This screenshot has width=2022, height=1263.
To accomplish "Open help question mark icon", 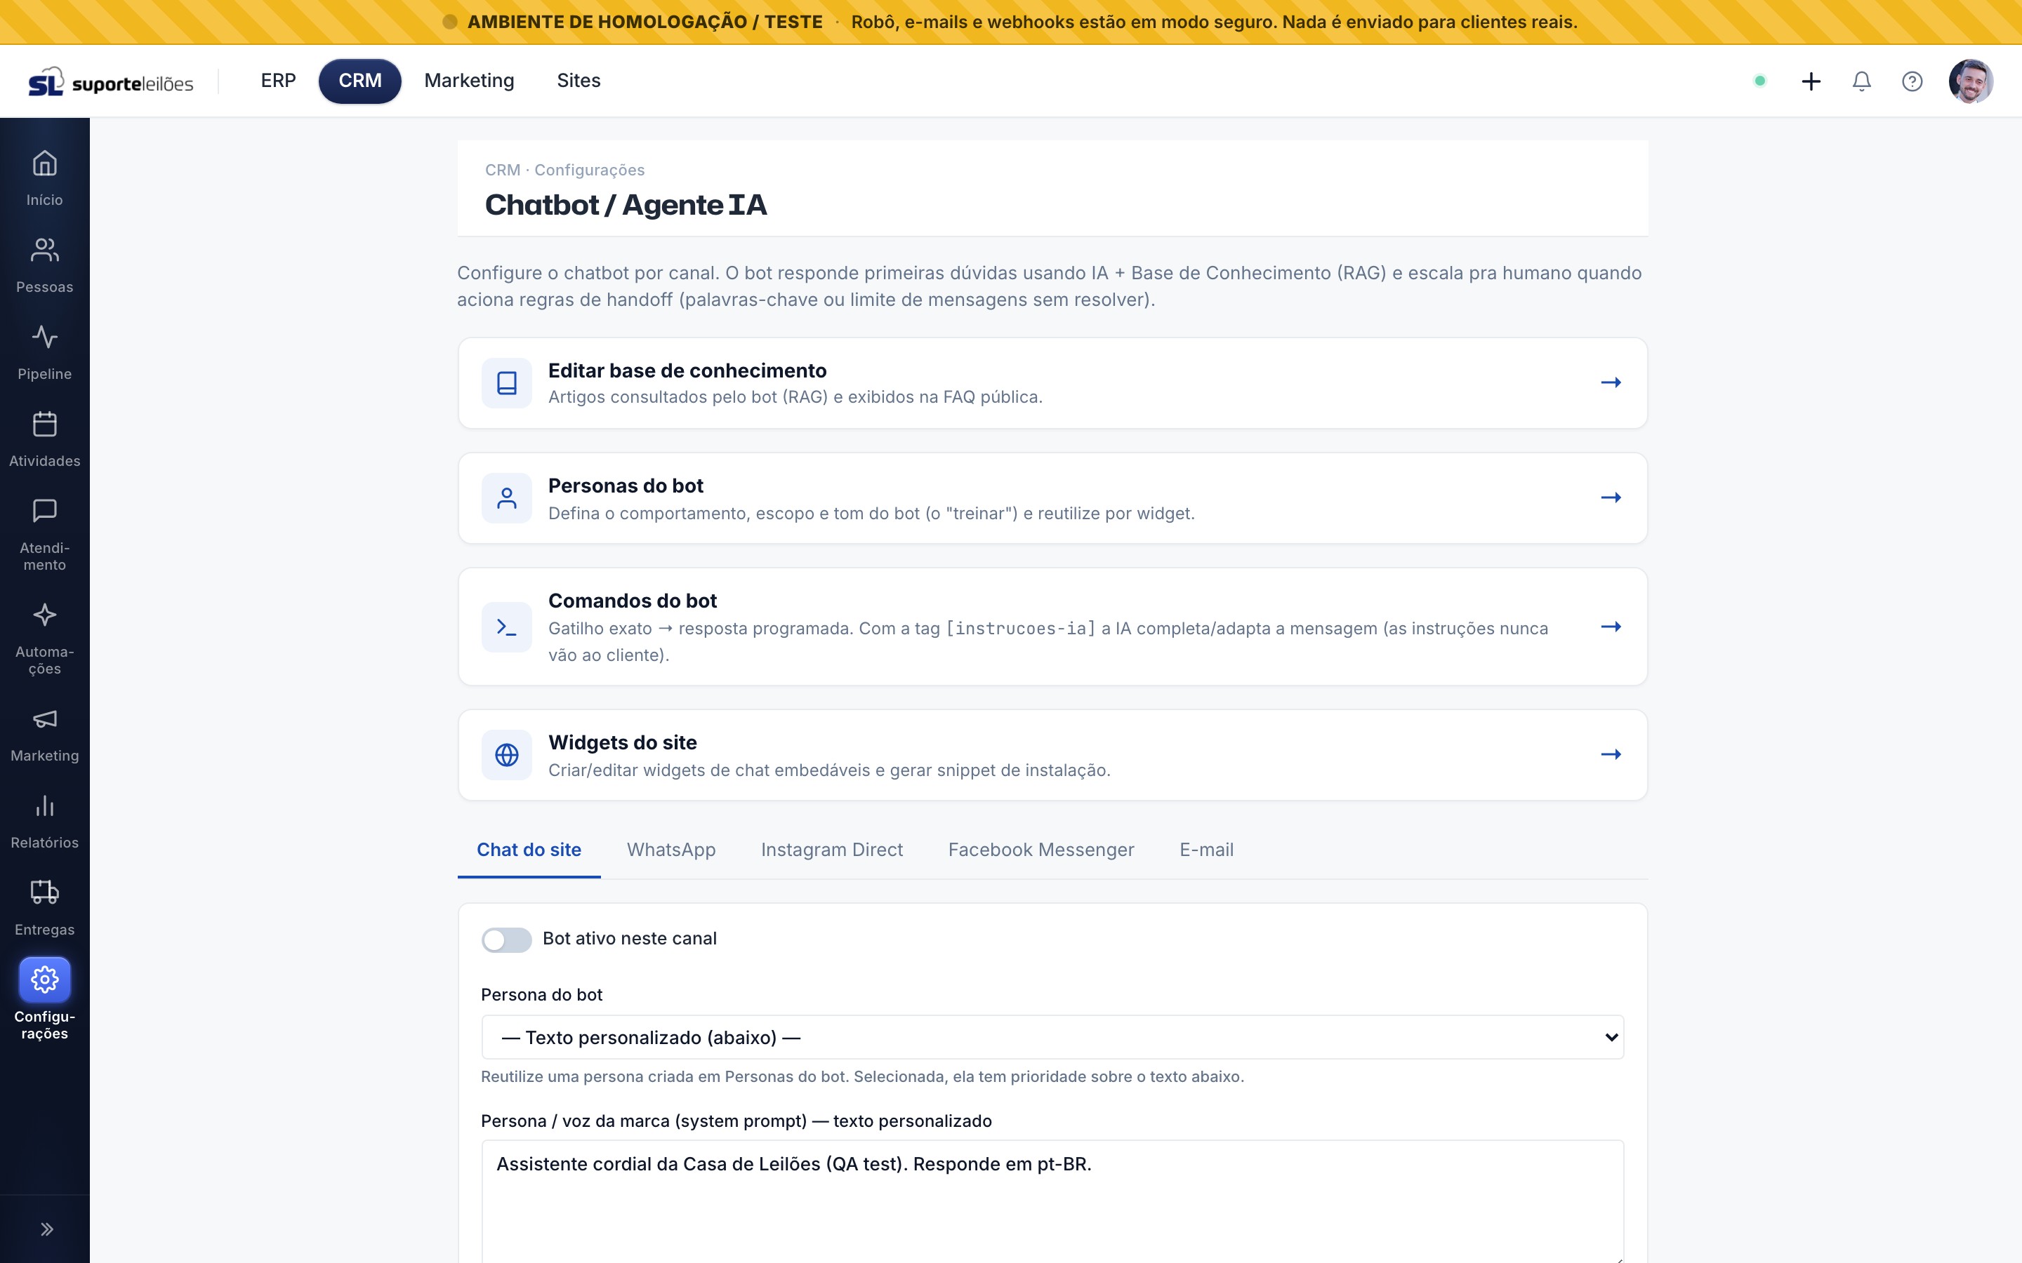I will 1912,81.
